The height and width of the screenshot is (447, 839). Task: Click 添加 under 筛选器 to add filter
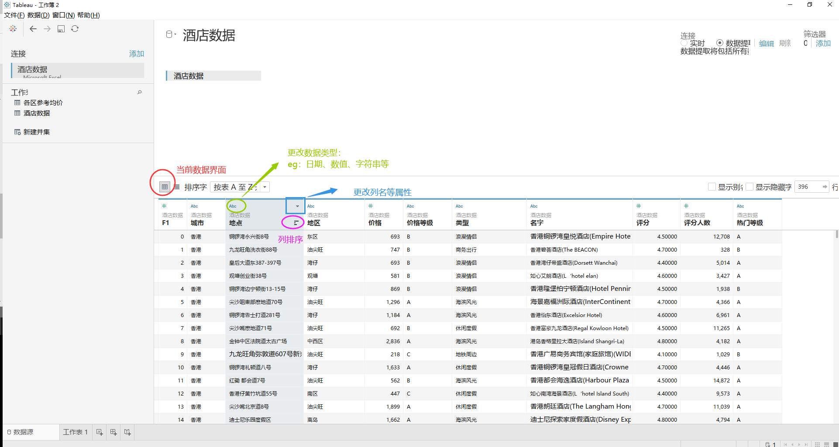(x=823, y=43)
